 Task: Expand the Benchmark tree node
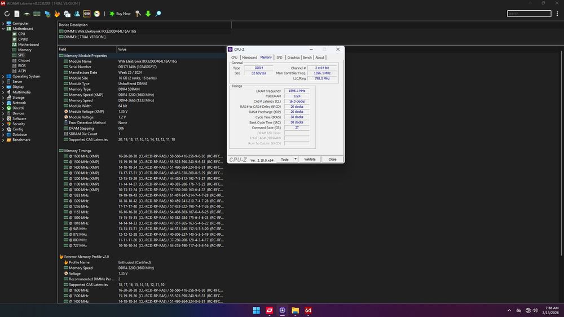tap(3, 140)
